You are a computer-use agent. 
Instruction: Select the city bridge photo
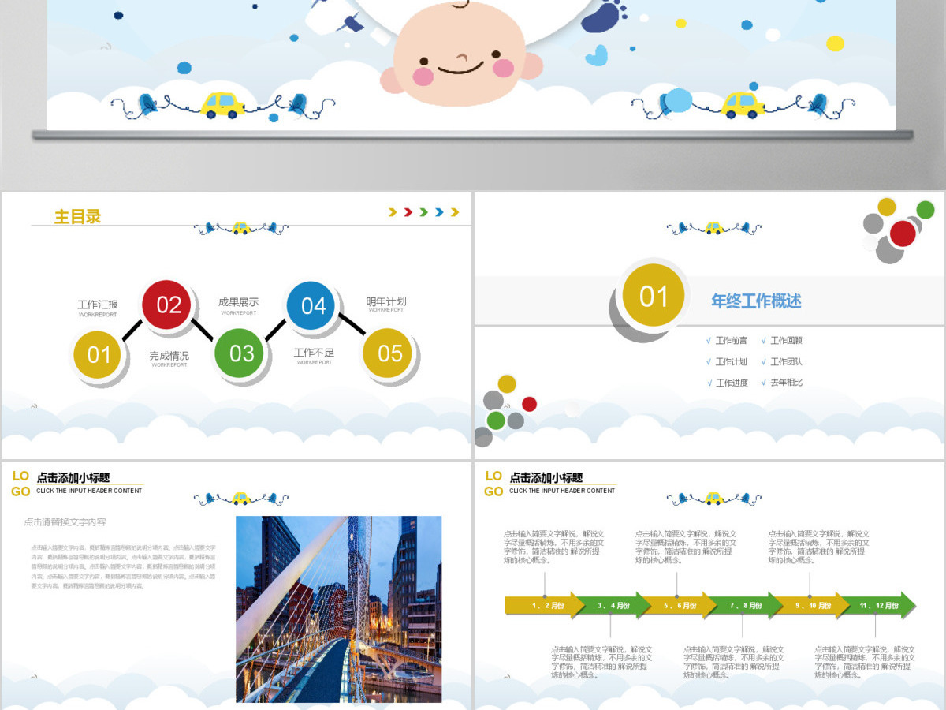click(x=339, y=609)
